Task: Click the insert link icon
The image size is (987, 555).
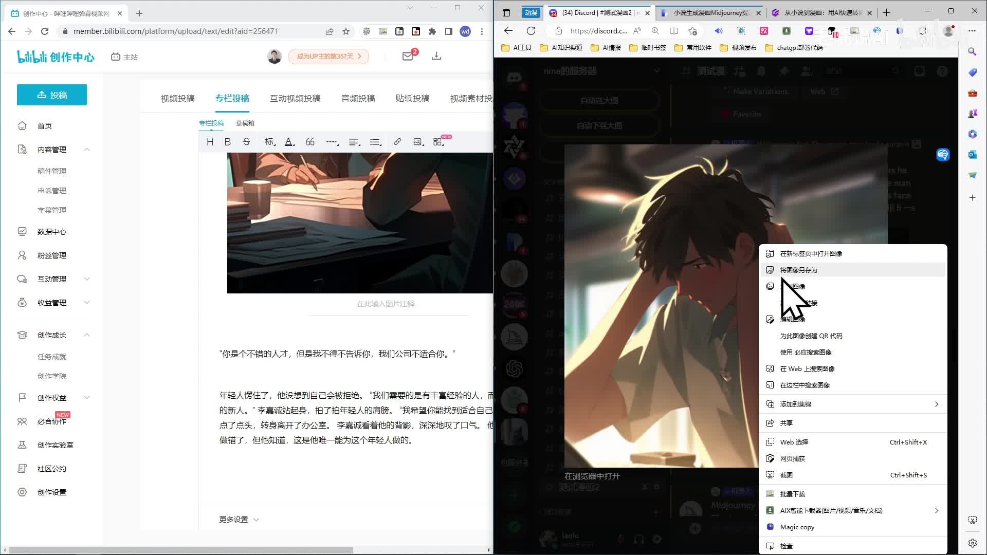Action: click(x=397, y=142)
